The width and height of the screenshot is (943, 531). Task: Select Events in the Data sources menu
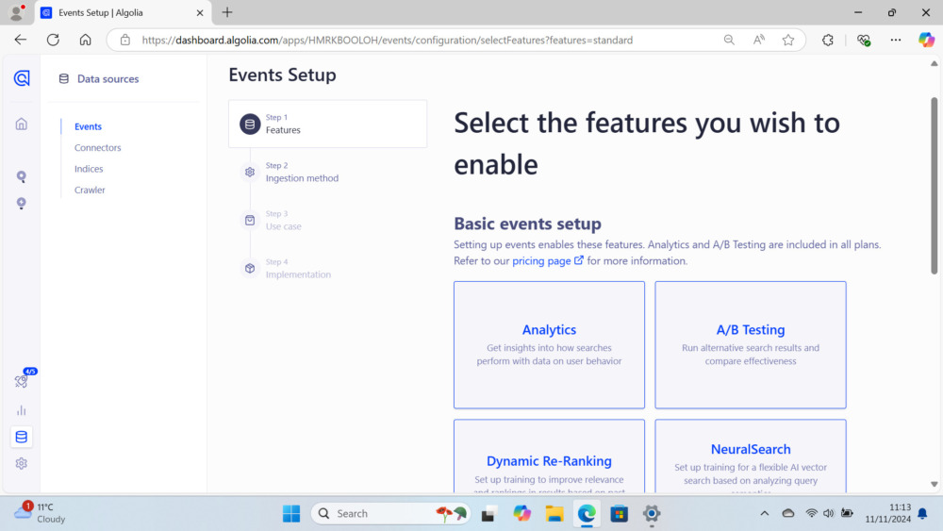(x=88, y=126)
